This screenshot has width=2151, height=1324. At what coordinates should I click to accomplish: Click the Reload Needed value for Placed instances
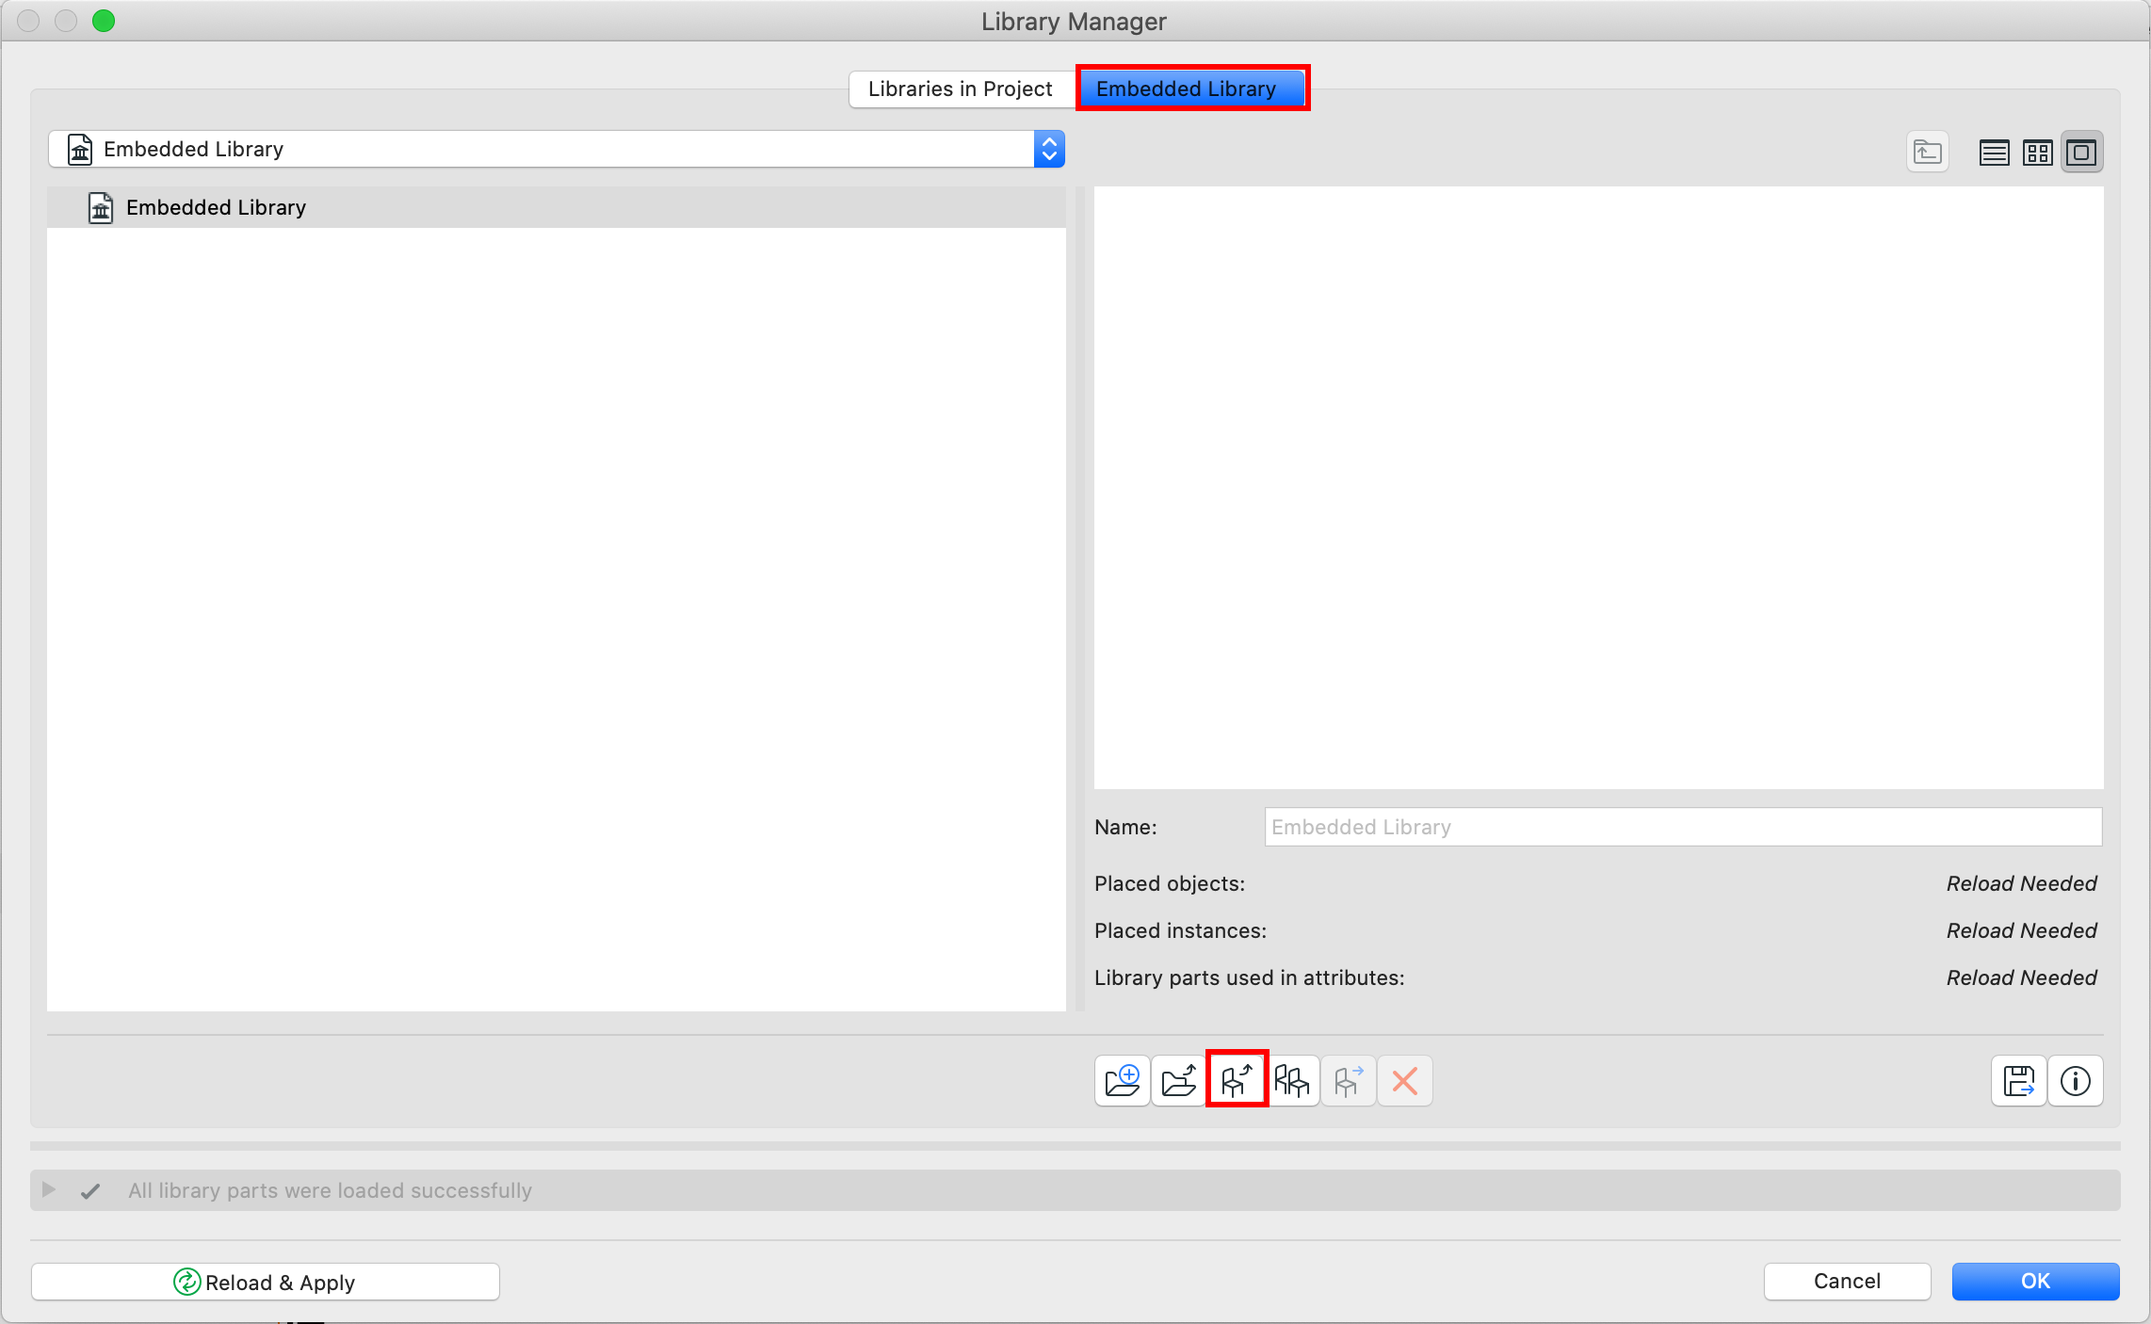point(2021,930)
